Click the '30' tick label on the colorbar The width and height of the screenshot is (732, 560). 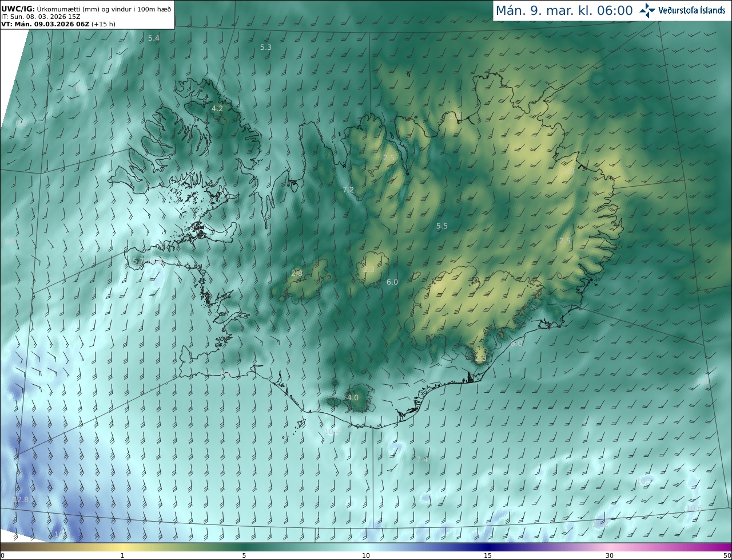(610, 555)
